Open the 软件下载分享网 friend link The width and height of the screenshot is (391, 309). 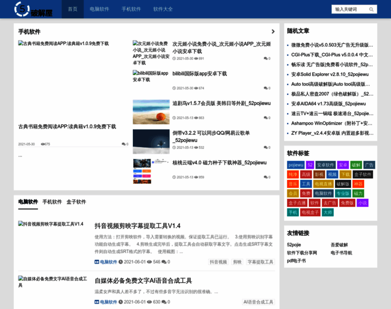tap(302, 252)
